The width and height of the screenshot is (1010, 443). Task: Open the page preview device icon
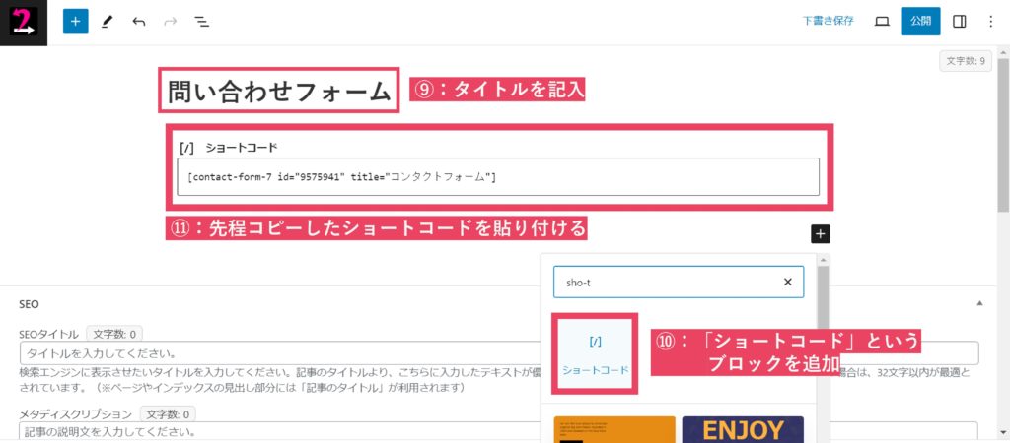[x=882, y=21]
